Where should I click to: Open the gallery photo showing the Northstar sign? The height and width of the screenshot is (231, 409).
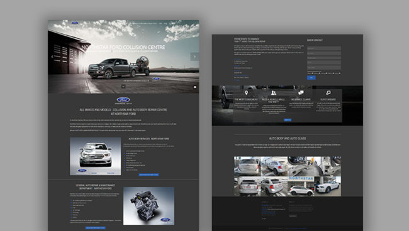pyautogui.click(x=301, y=186)
